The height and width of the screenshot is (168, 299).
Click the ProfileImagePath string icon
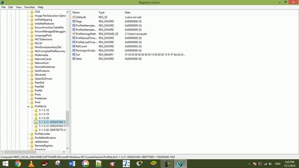click(x=74, y=34)
